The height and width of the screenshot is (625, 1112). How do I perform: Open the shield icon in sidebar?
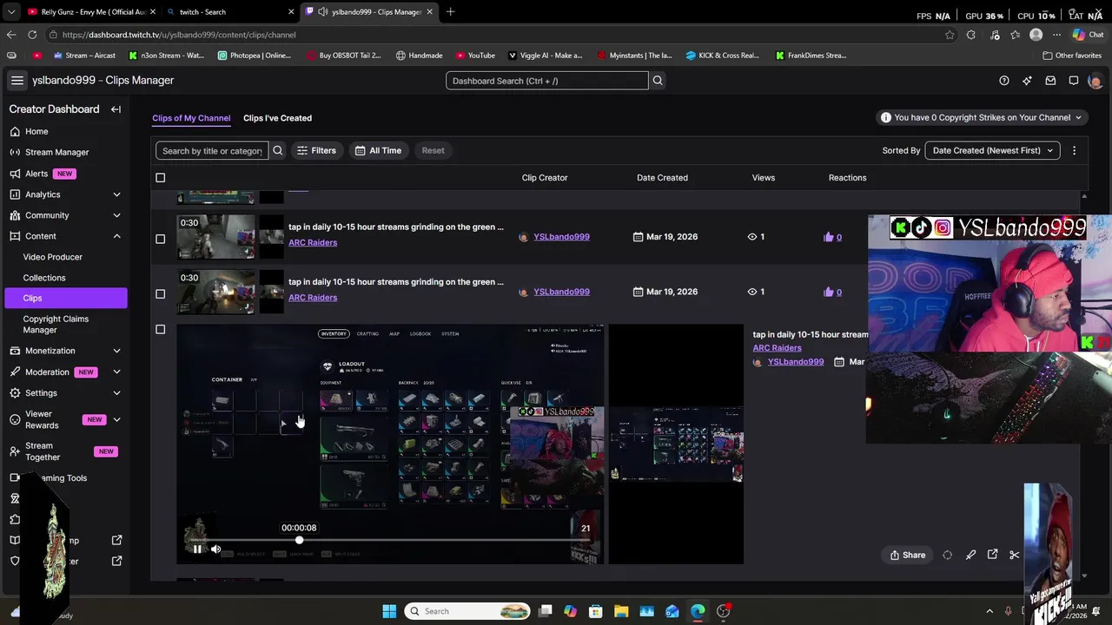click(x=15, y=562)
